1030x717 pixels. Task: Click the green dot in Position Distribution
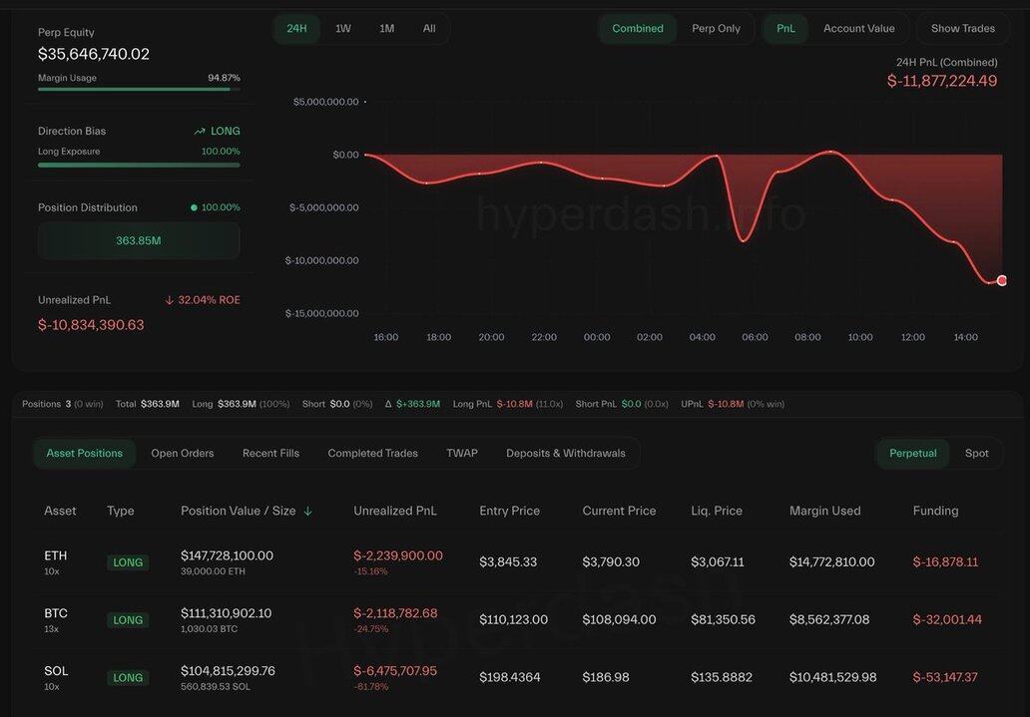click(x=194, y=207)
